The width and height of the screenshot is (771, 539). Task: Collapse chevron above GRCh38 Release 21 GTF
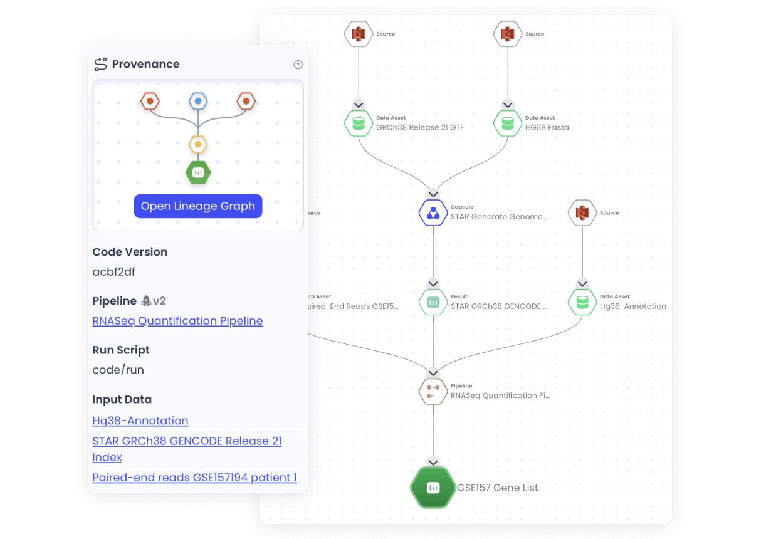358,105
